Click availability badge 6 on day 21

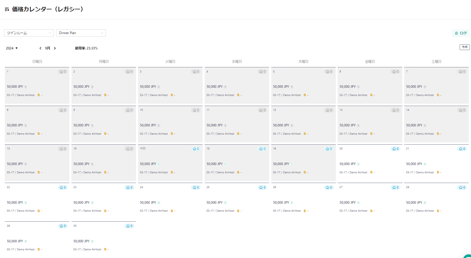(462, 149)
